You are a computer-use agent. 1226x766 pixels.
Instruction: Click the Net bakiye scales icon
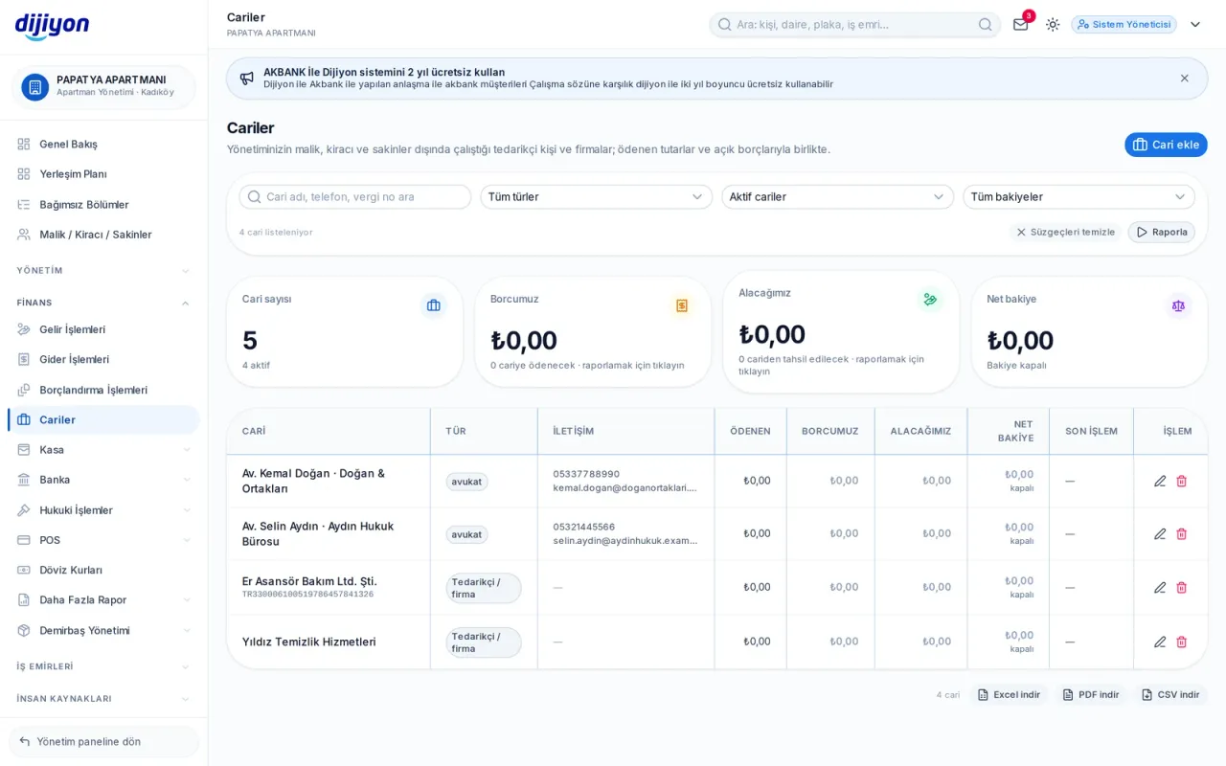[x=1178, y=305]
